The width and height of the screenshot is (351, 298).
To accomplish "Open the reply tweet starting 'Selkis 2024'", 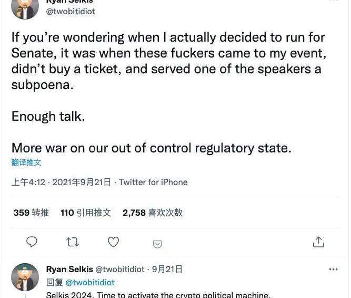I will (x=158, y=294).
